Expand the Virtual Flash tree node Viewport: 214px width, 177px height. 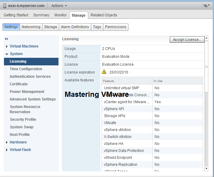(7, 150)
